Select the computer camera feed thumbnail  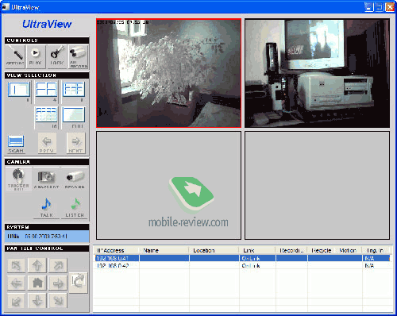pos(317,73)
